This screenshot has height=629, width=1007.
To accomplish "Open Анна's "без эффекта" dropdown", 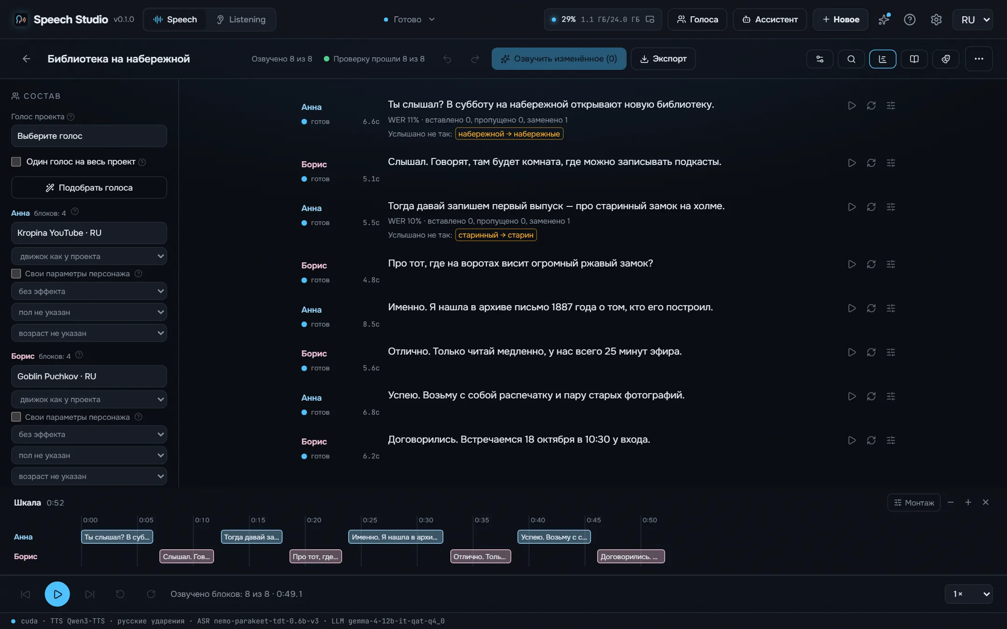I will tap(89, 291).
